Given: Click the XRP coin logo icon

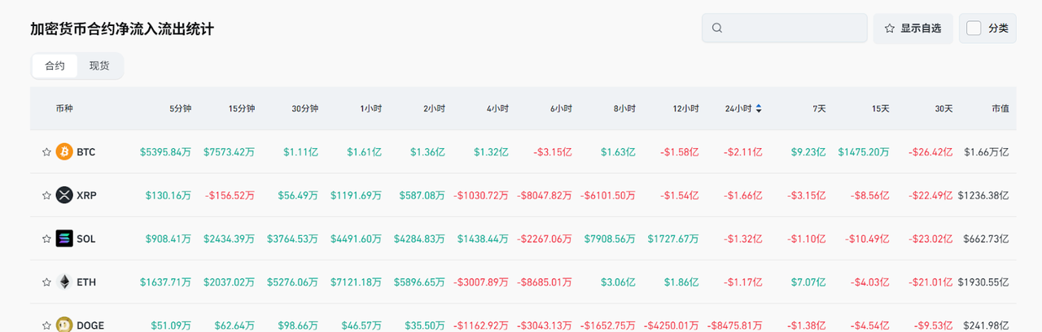Looking at the screenshot, I should (x=64, y=195).
